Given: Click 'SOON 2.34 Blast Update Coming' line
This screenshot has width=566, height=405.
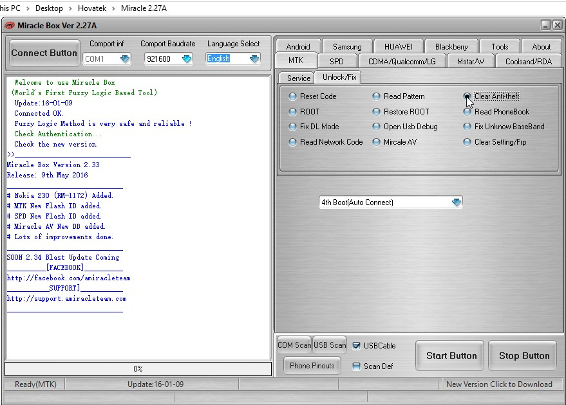Looking at the screenshot, I should tap(63, 257).
